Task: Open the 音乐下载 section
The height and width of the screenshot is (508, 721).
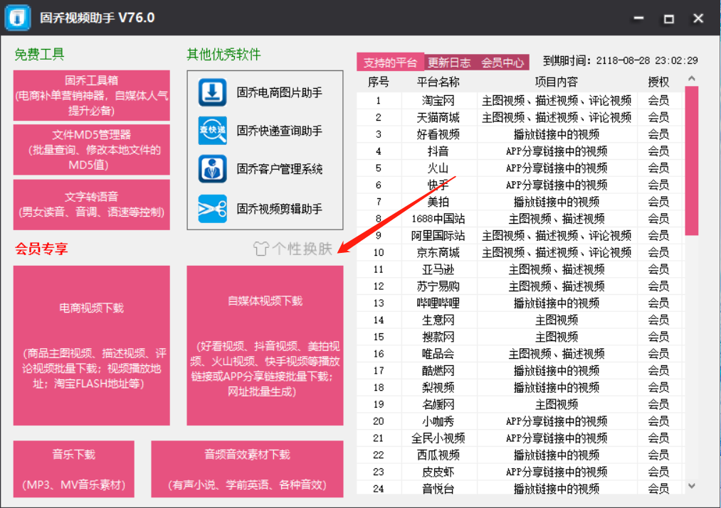Action: coord(73,468)
